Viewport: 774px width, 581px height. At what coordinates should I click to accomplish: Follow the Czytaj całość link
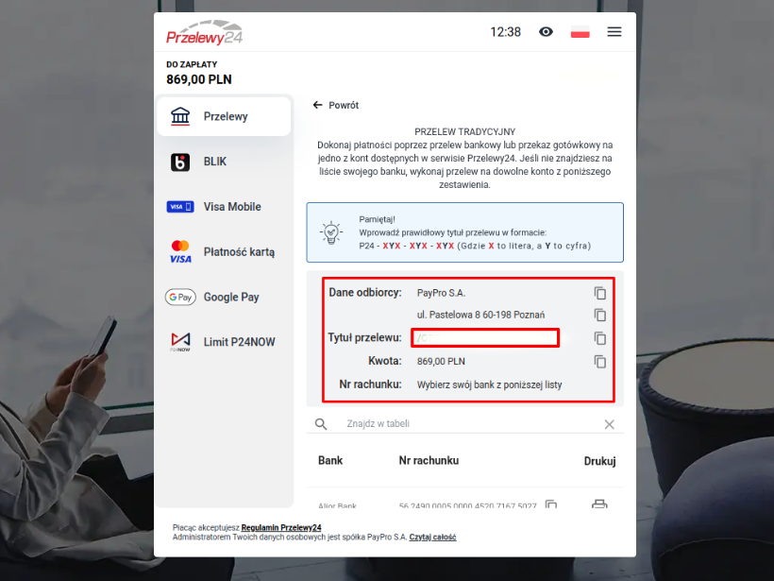[433, 537]
